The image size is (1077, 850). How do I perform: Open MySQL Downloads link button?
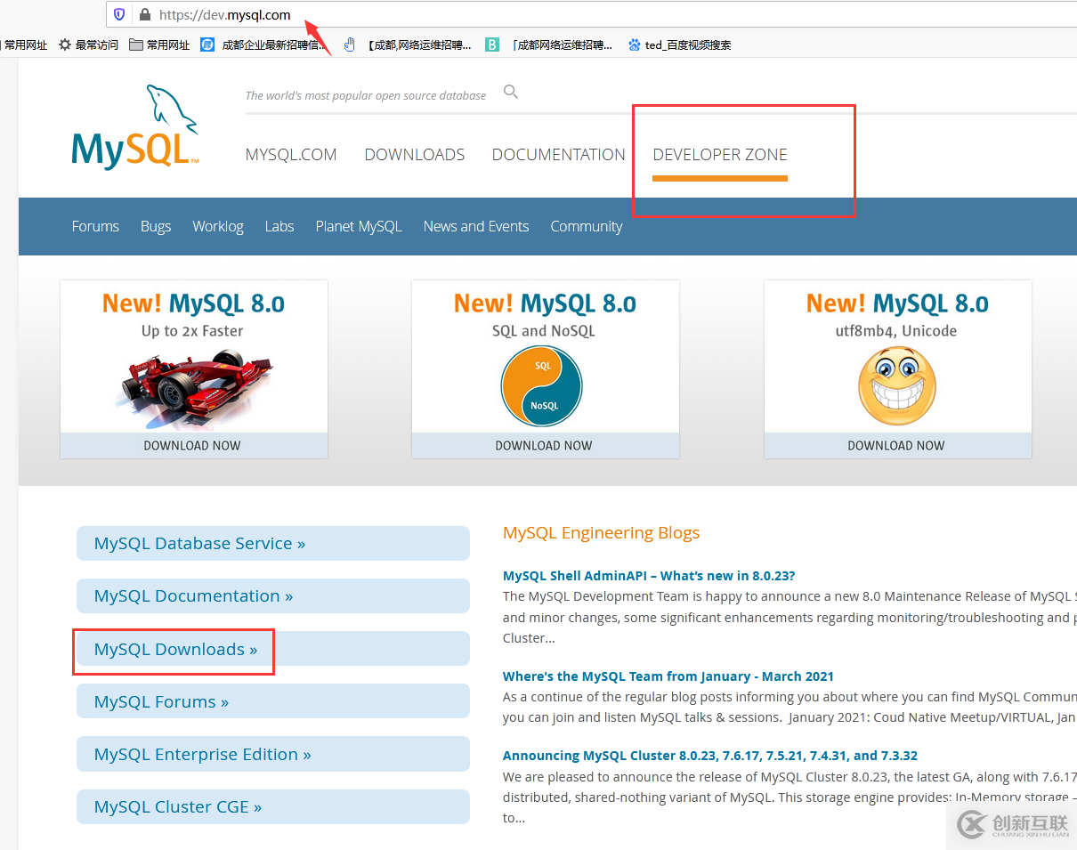[x=272, y=649]
